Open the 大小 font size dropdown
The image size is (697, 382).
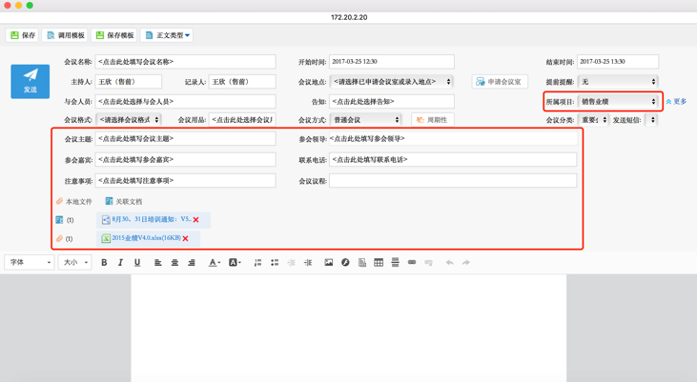point(75,263)
